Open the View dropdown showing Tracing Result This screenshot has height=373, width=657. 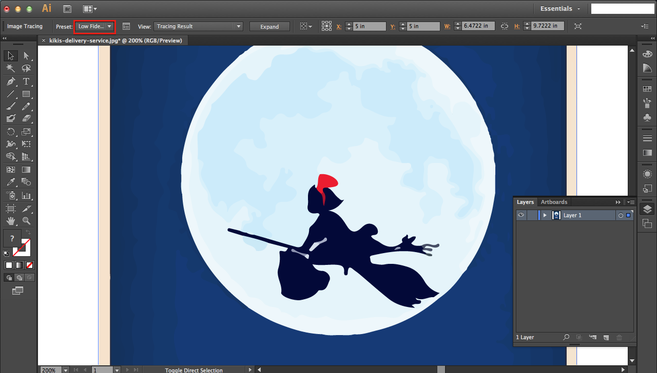(x=198, y=26)
